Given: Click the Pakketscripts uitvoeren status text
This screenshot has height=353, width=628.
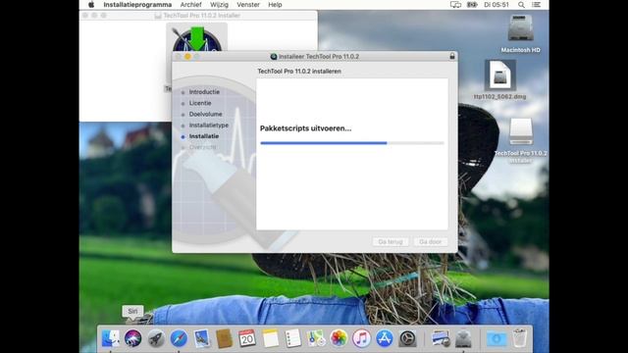Looking at the screenshot, I should (305, 128).
